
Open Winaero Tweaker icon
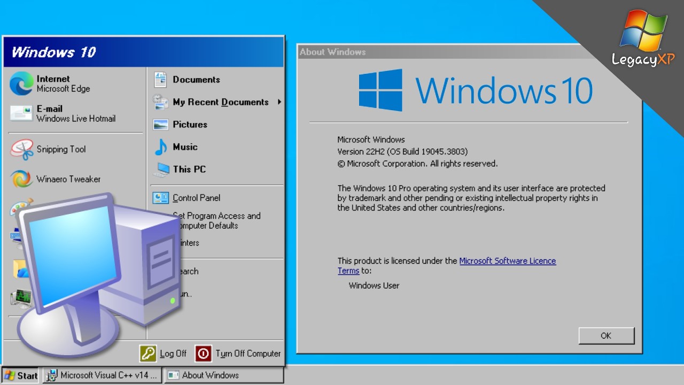tap(21, 179)
